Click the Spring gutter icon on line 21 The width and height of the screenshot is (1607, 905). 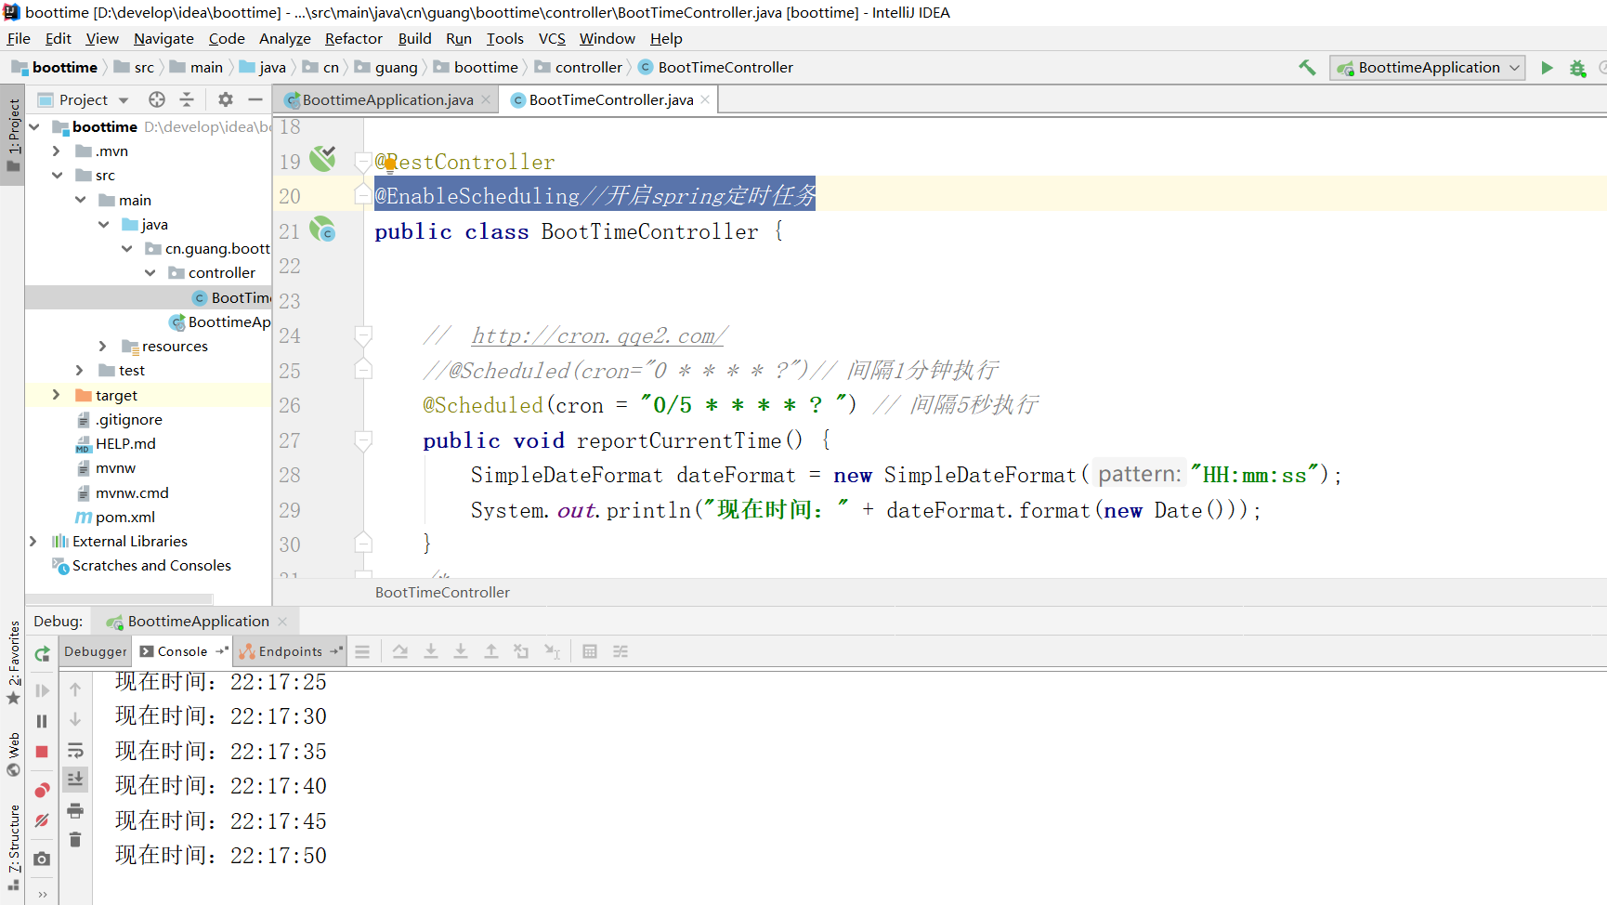click(x=322, y=230)
